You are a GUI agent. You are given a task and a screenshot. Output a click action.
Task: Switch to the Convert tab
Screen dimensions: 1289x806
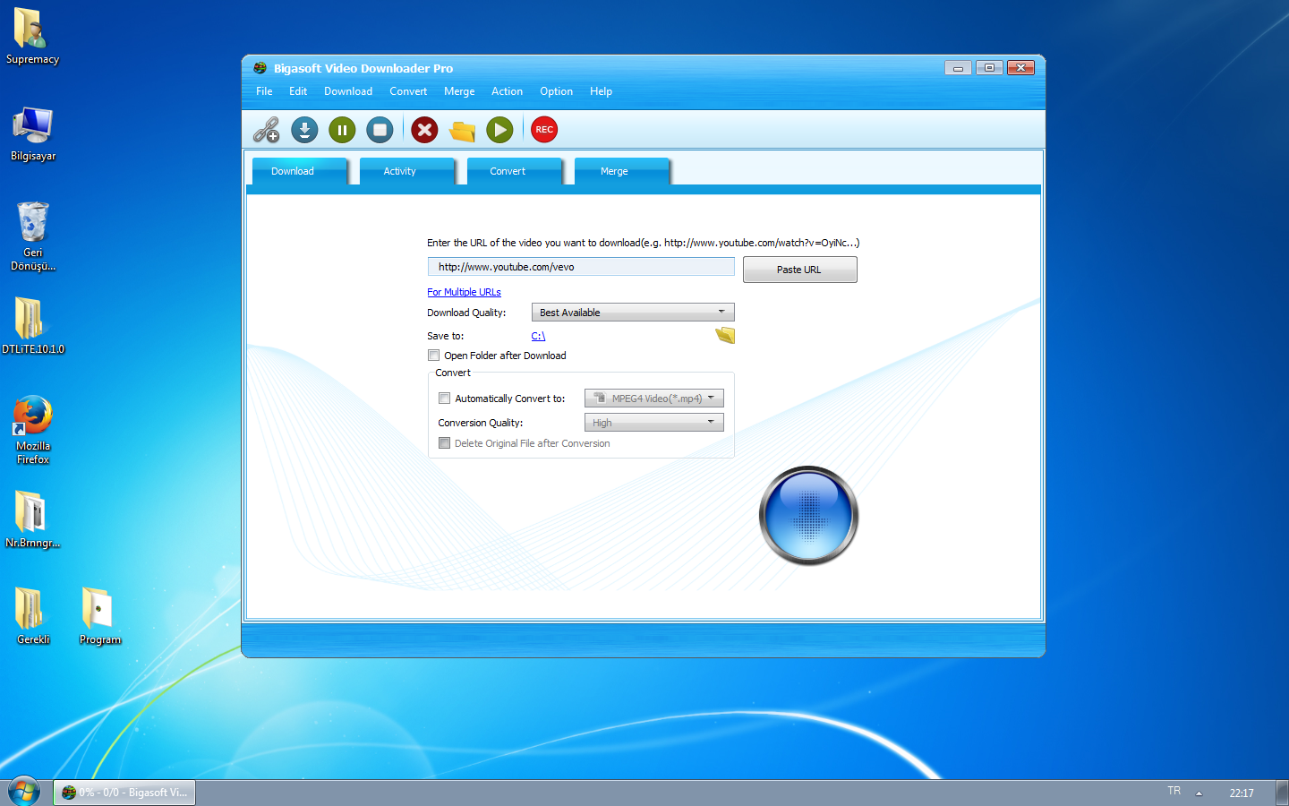pyautogui.click(x=515, y=171)
